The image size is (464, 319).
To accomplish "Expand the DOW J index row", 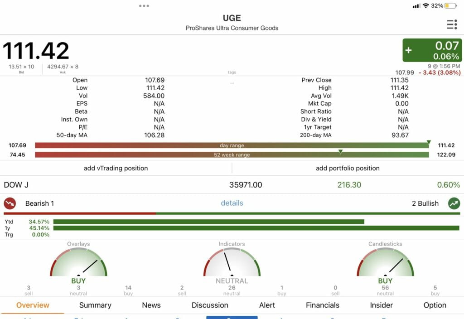I will (232, 185).
